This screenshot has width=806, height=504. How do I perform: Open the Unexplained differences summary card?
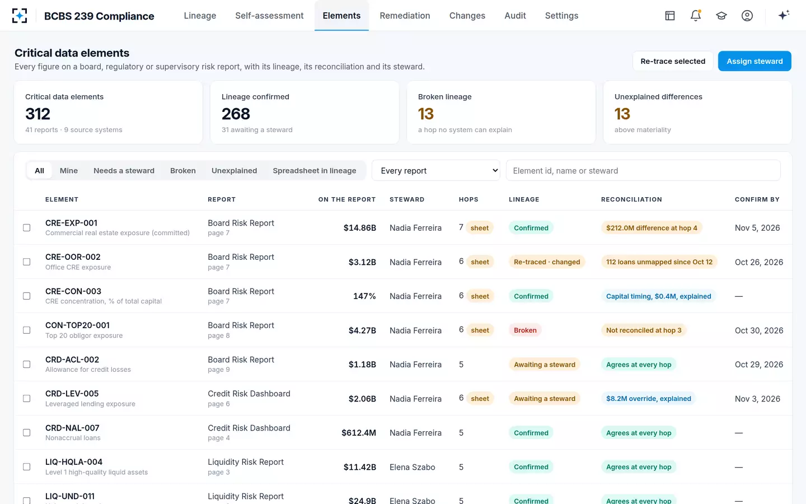697,113
